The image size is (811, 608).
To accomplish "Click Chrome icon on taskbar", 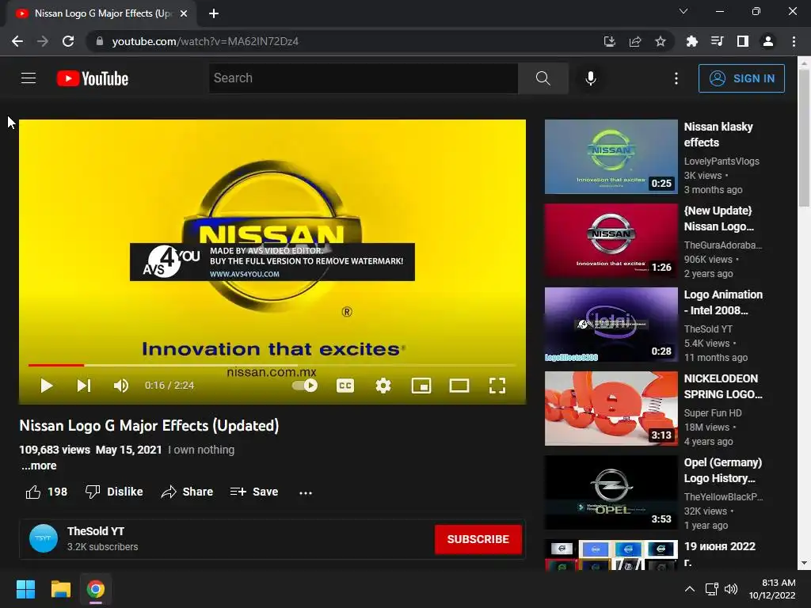I will pos(95,589).
